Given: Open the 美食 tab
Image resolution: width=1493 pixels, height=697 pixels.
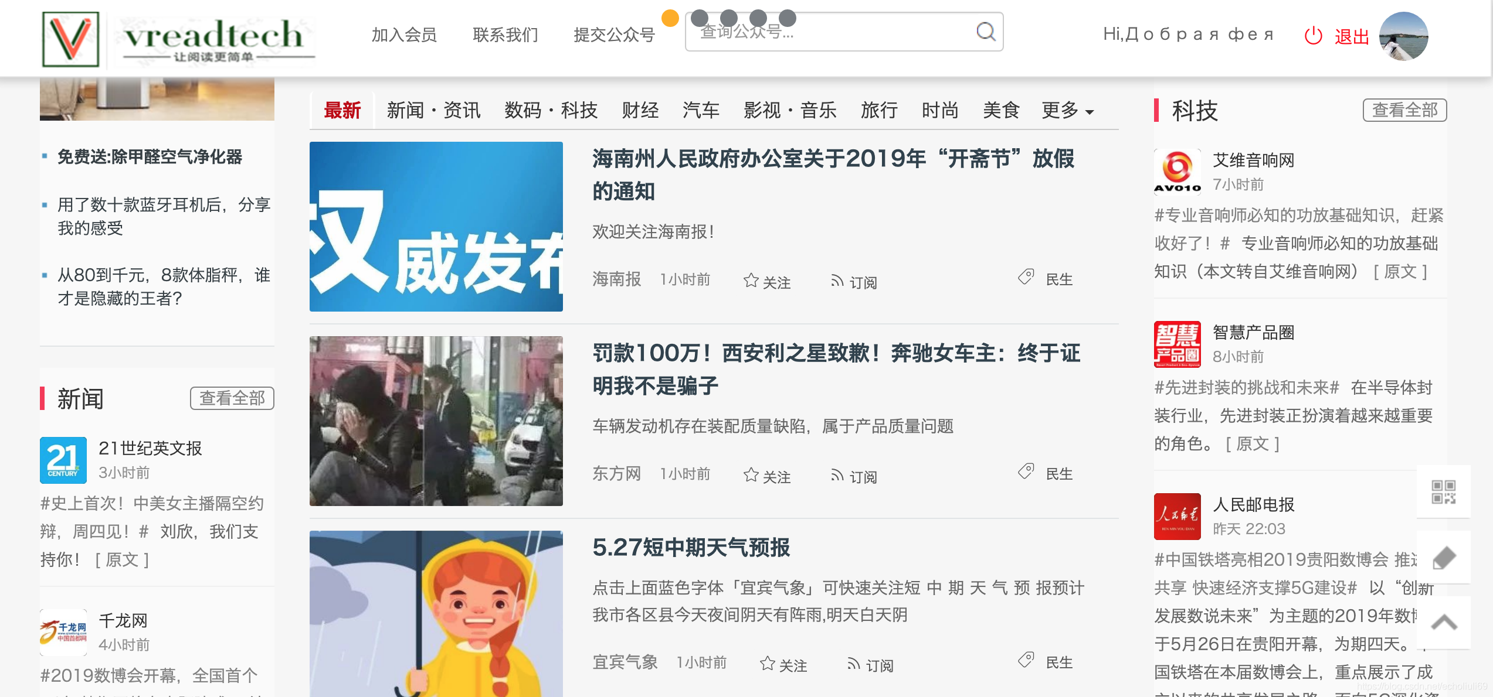Looking at the screenshot, I should (1001, 110).
